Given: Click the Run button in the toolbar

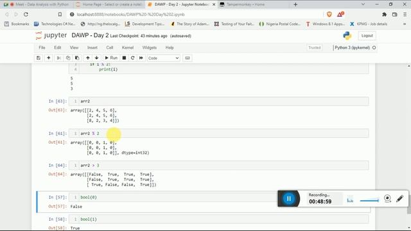Looking at the screenshot, I should point(111,58).
